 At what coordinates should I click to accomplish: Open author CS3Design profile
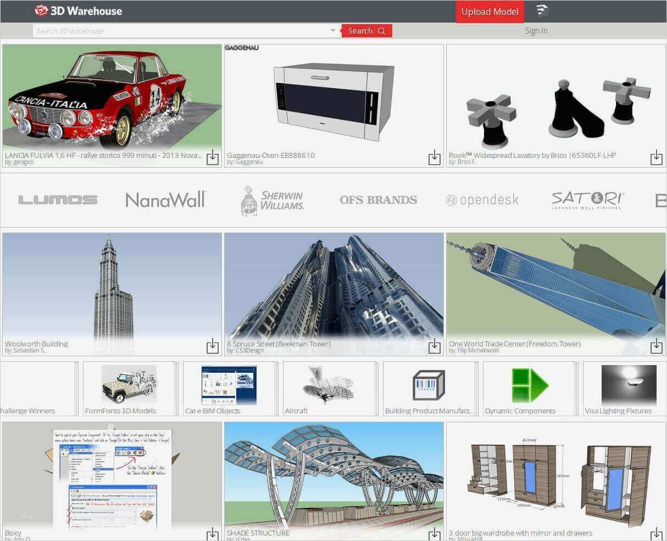tap(249, 350)
